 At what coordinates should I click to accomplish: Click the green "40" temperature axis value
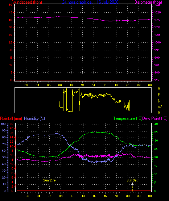click(156, 124)
